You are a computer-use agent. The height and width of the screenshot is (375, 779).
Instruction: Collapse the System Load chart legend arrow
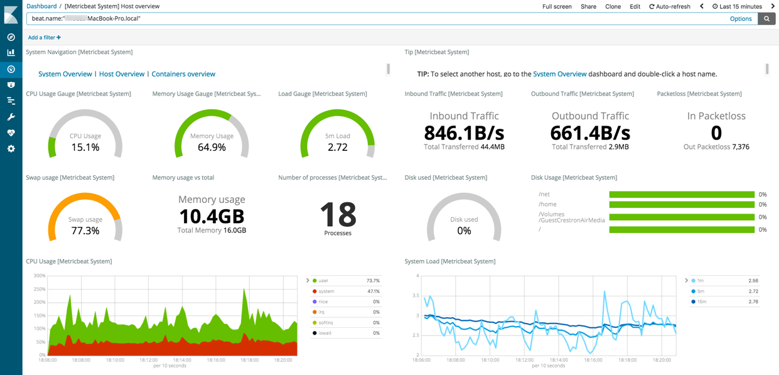[x=686, y=281]
